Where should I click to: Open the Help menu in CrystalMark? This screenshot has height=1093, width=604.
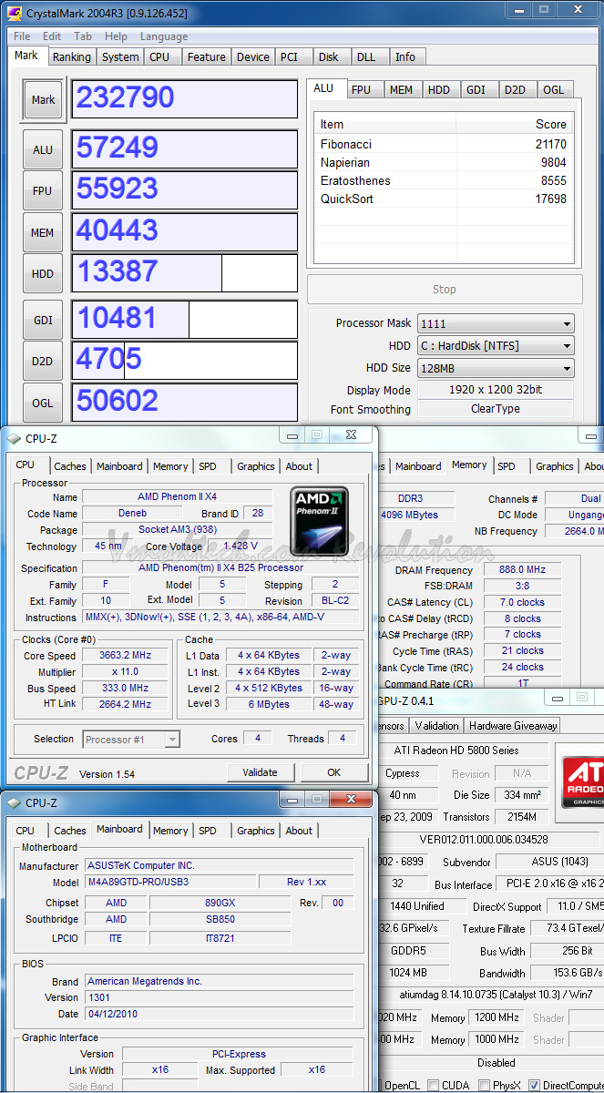[x=116, y=36]
